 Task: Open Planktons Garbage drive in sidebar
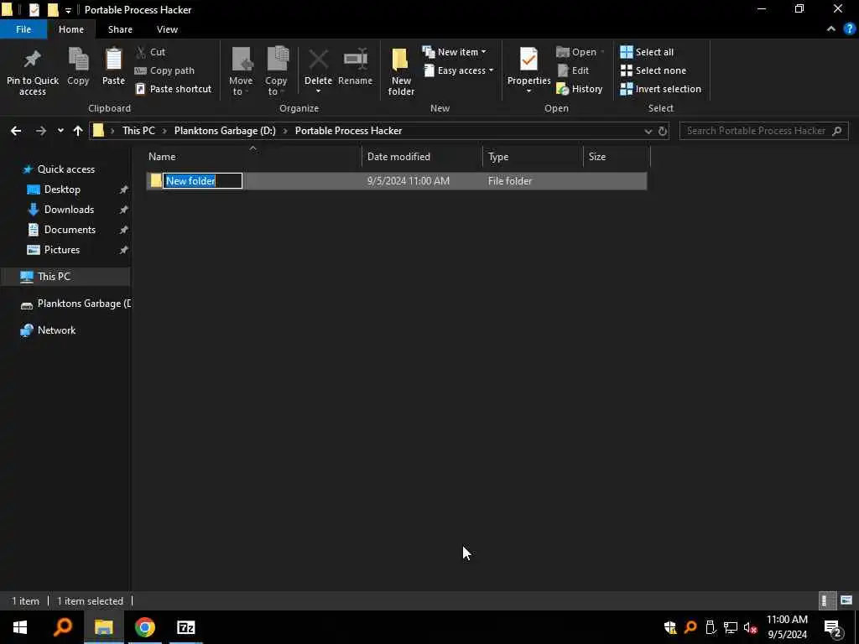tap(75, 304)
